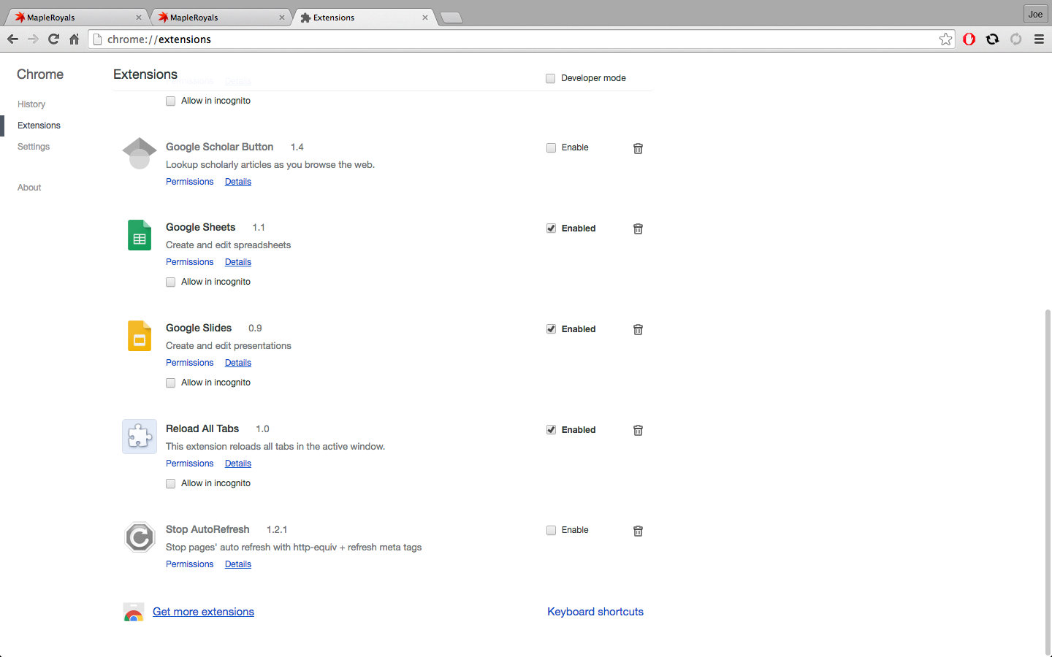The image size is (1052, 657).
Task: Click the gray Stop AutoRefresh toolbar icon
Action: [x=1016, y=39]
